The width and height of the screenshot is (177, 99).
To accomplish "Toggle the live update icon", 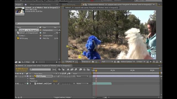I will (x=59, y=70).
